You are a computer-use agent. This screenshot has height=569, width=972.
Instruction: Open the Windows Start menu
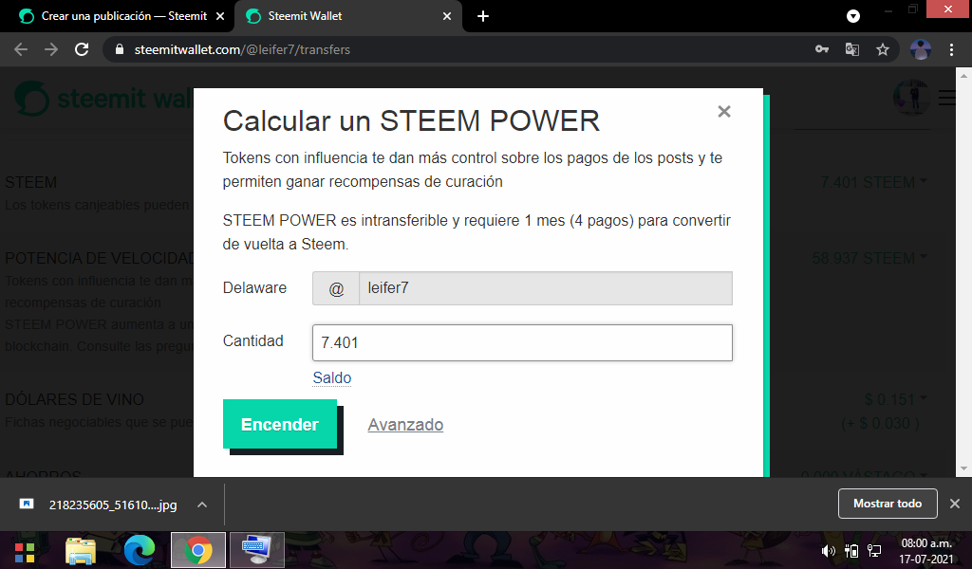point(25,551)
